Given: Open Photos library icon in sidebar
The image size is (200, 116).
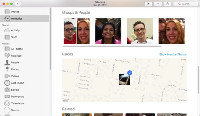Looking at the screenshot, I should click(7, 12).
